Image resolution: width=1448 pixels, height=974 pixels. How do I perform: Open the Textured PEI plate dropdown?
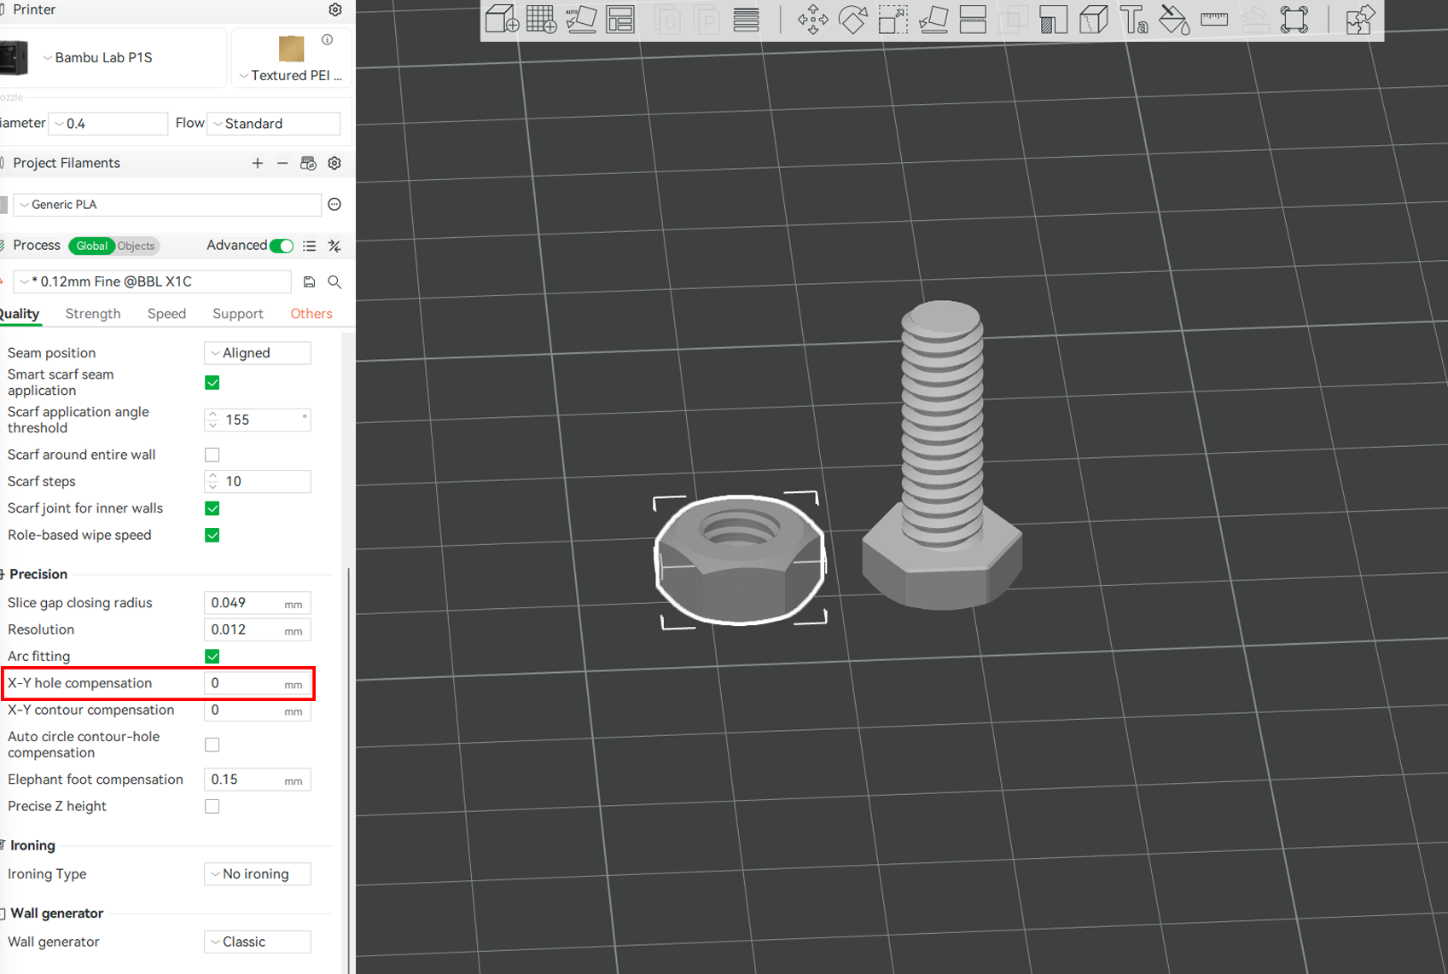pos(291,75)
